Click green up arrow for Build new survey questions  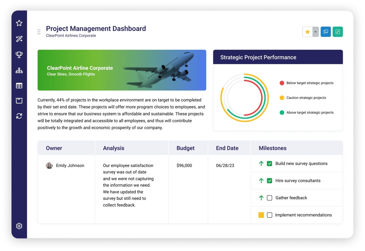(x=261, y=164)
